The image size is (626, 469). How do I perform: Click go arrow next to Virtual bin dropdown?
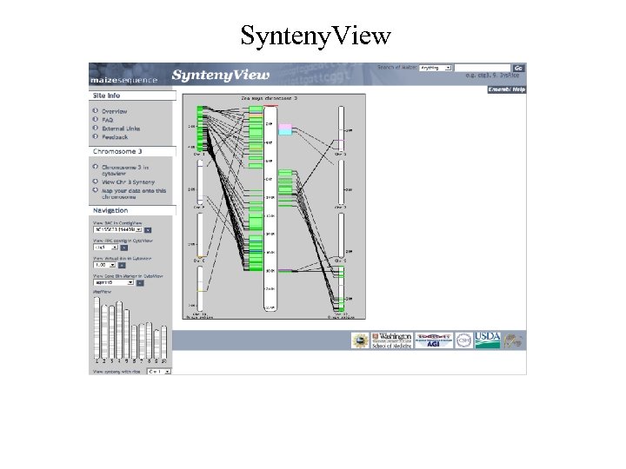pyautogui.click(x=122, y=265)
